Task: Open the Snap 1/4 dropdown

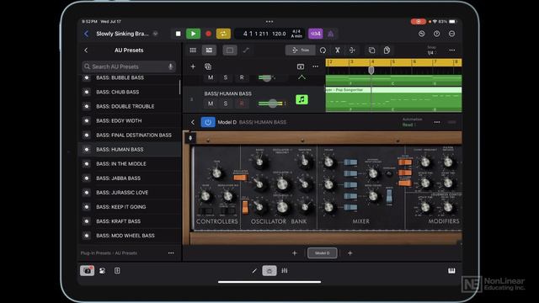Action: (x=431, y=50)
